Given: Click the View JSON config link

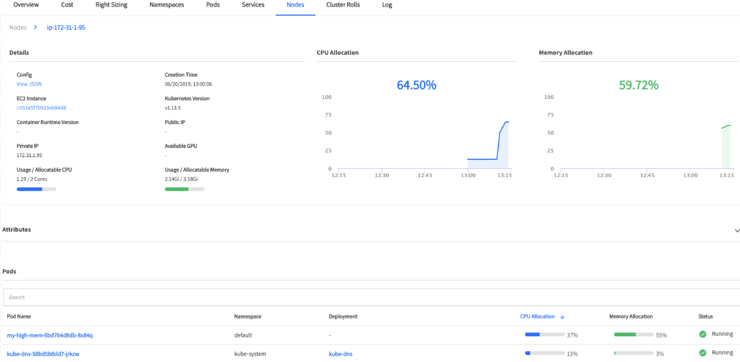Looking at the screenshot, I should 29,84.
